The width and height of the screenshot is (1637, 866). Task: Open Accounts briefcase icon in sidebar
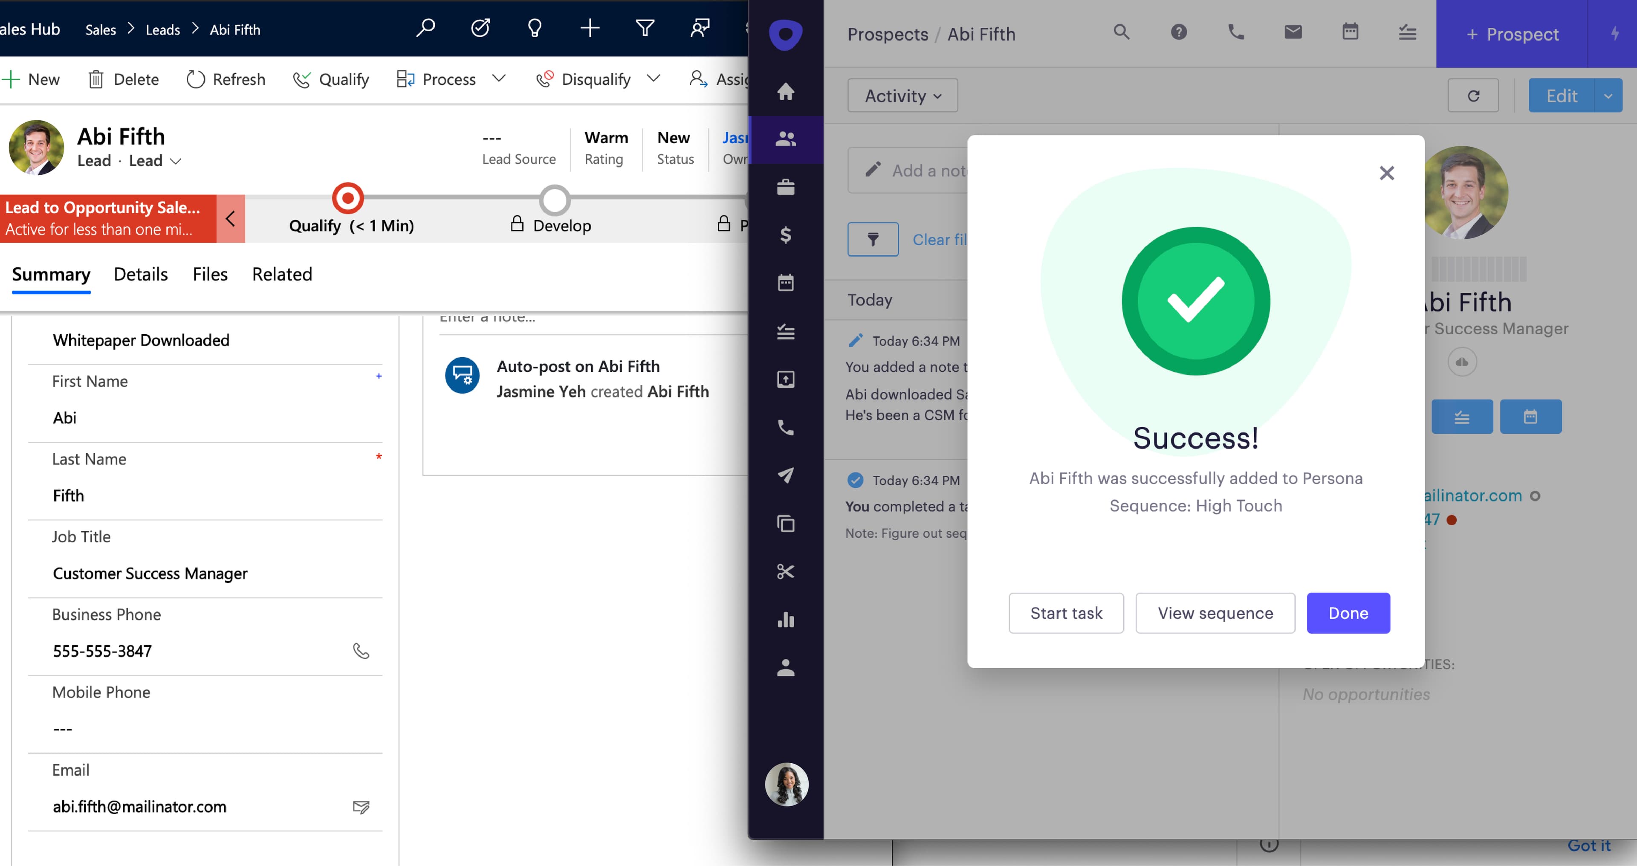[x=785, y=188]
